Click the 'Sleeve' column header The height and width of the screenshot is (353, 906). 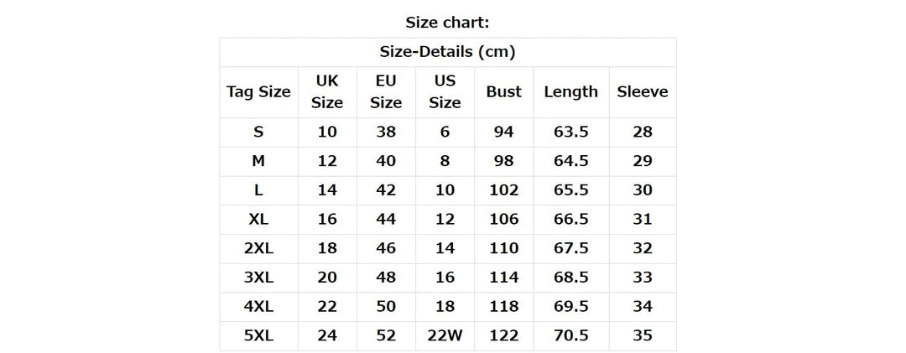click(643, 92)
